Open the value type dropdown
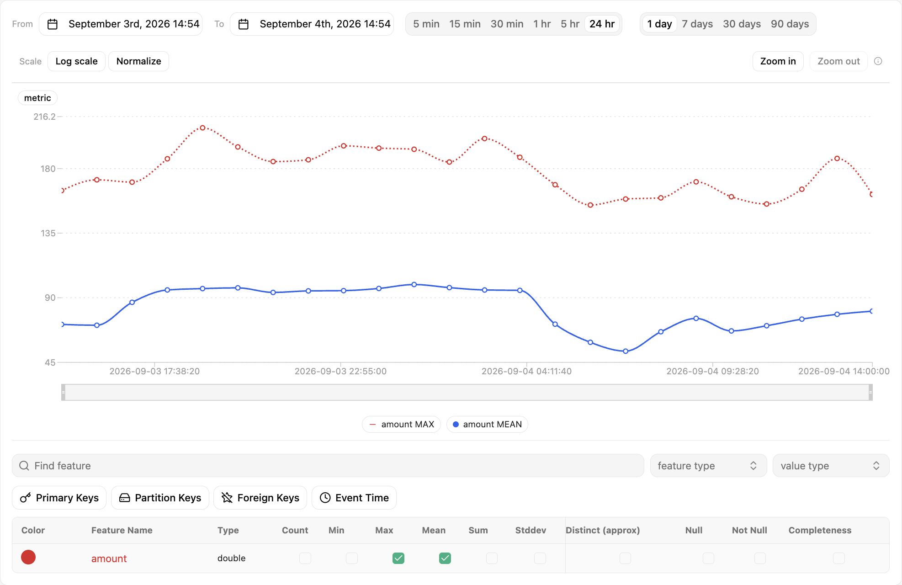This screenshot has width=902, height=585. click(x=831, y=466)
